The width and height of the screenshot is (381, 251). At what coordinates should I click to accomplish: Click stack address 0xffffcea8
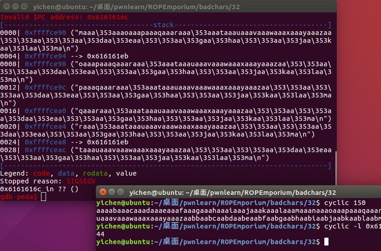point(45,142)
